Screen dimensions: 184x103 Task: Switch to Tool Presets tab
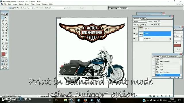(173, 57)
